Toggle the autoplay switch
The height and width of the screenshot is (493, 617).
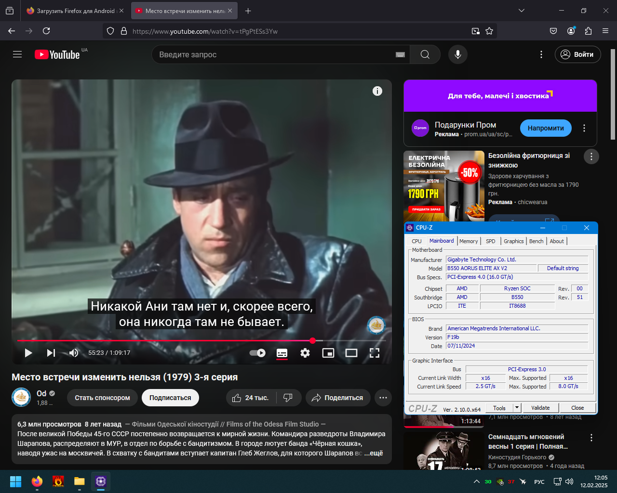click(257, 353)
